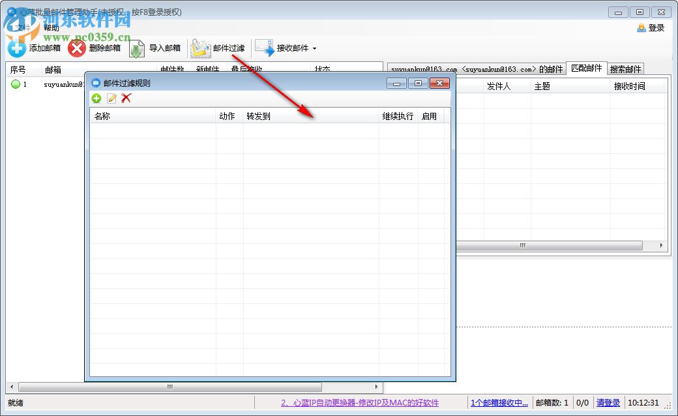Screen dimensions: 678x416
Task: Click the 继续执行 column header
Action: [398, 116]
